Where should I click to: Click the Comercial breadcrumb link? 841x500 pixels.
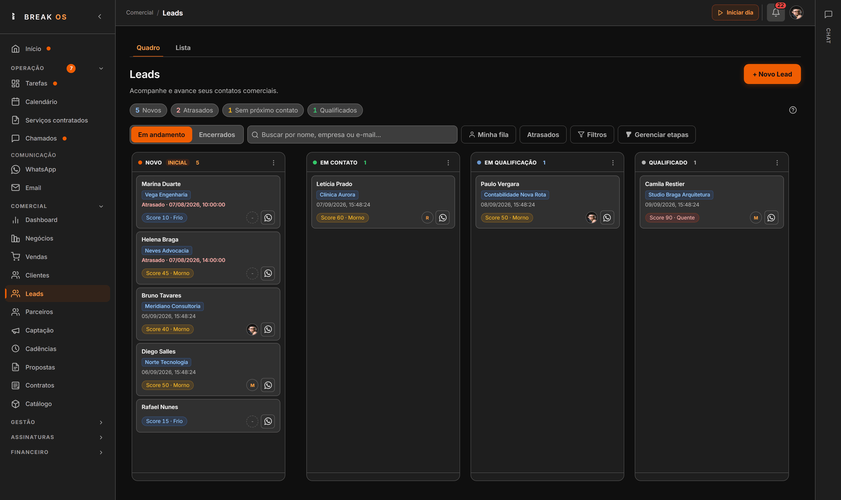click(140, 13)
